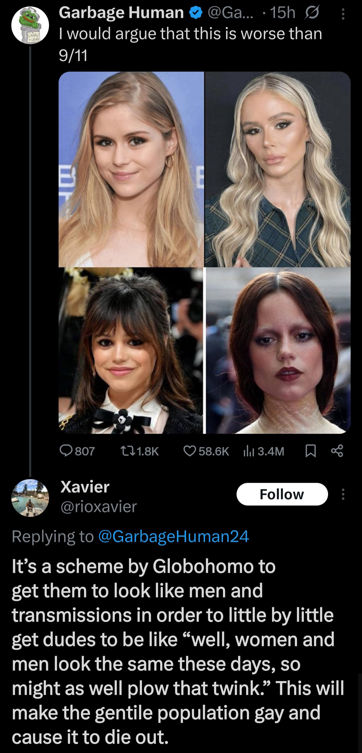Follow the Xavier account
Screen dimensions: 362x753
coord(282,494)
